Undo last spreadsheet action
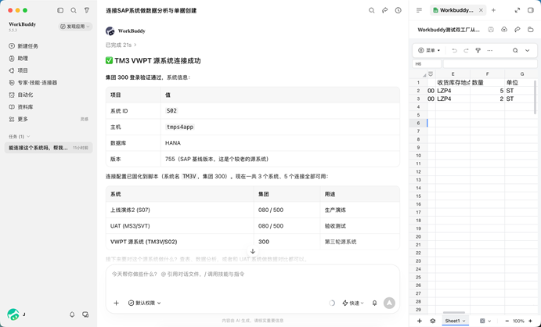 (x=454, y=50)
